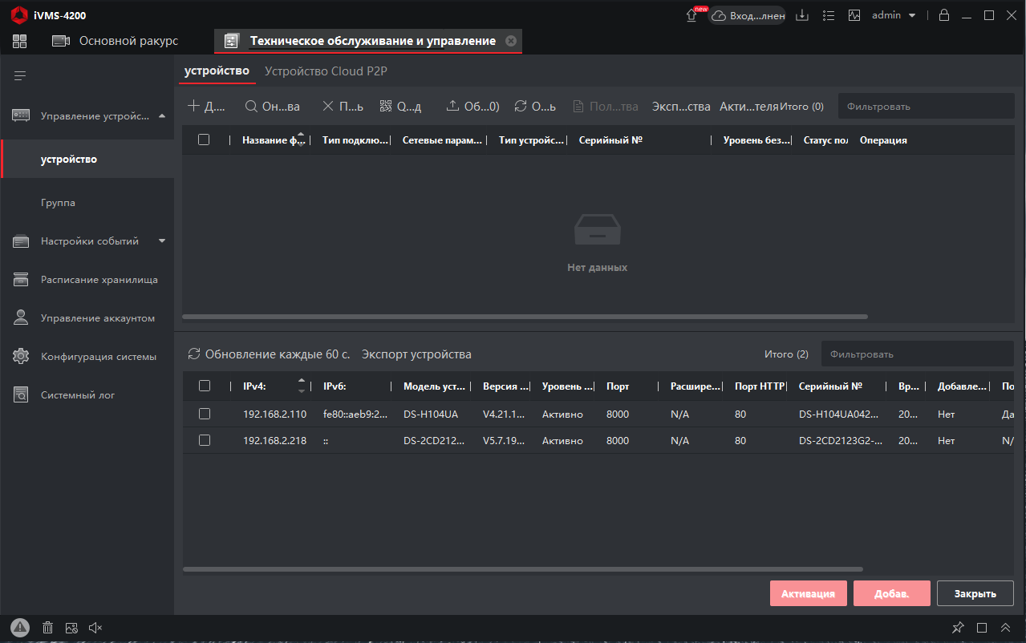Lock the client with the padlock icon
1026x643 pixels.
[943, 15]
